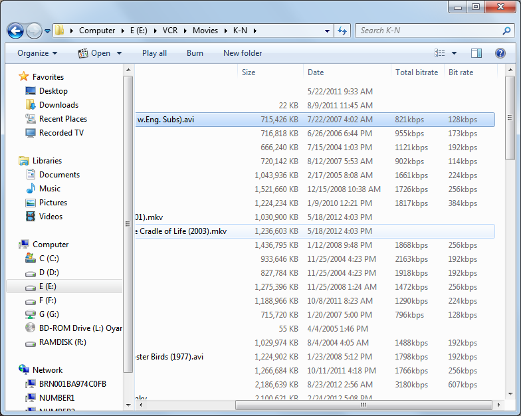Refresh the K-N folder view

tap(342, 31)
